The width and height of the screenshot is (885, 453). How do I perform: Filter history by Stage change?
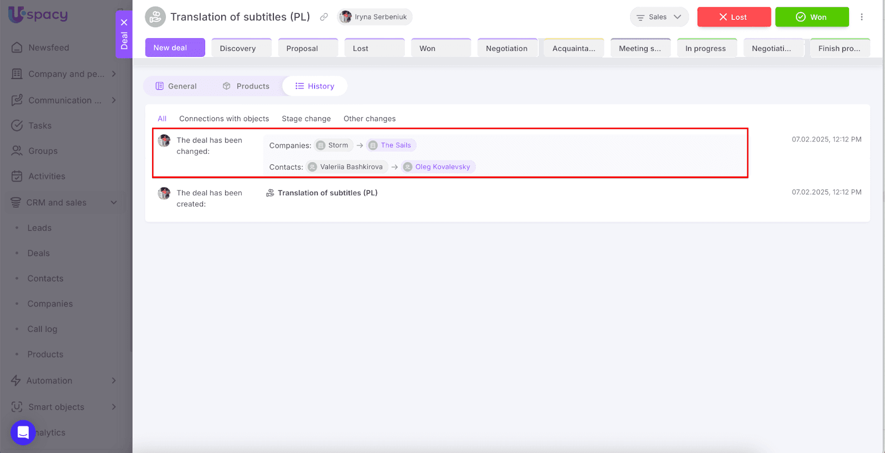[x=306, y=119]
